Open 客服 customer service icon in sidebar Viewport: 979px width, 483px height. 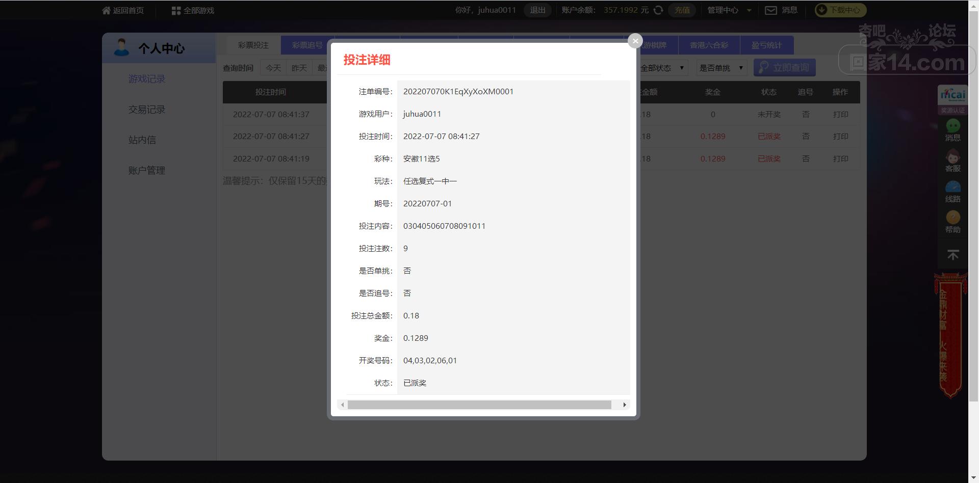pos(952,157)
